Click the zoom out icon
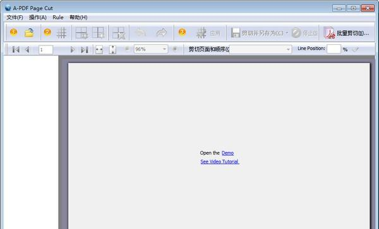Viewport: 379px width, 229px height. point(127,49)
